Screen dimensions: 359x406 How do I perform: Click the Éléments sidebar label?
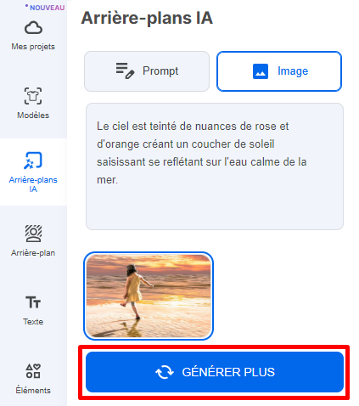click(x=33, y=390)
